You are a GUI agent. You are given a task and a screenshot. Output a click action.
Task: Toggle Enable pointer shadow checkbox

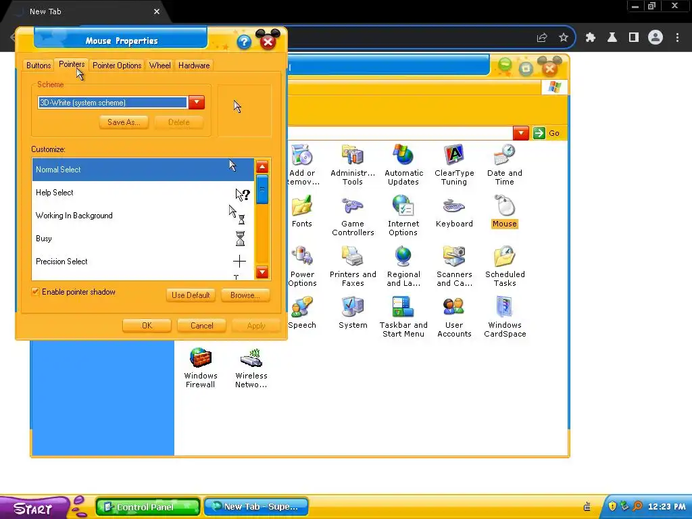click(x=35, y=292)
